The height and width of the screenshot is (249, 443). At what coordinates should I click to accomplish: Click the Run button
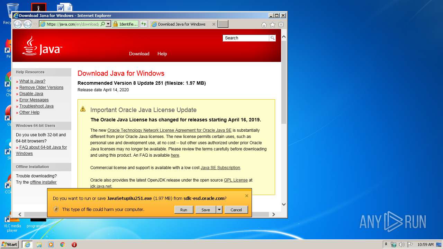pos(183,210)
